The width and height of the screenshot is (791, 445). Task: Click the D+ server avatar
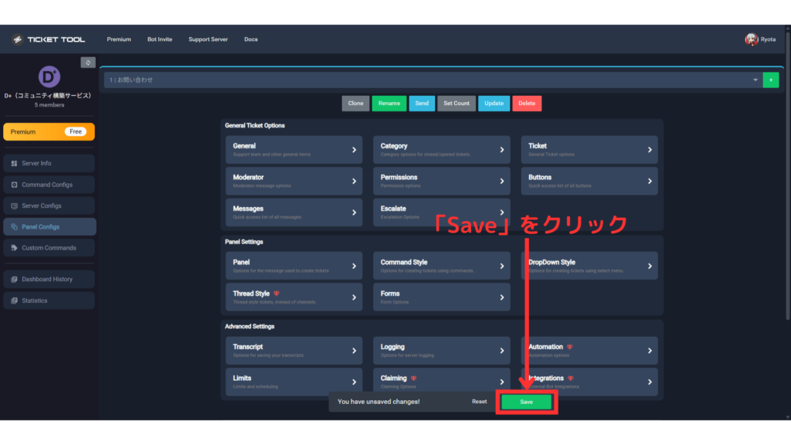click(49, 76)
